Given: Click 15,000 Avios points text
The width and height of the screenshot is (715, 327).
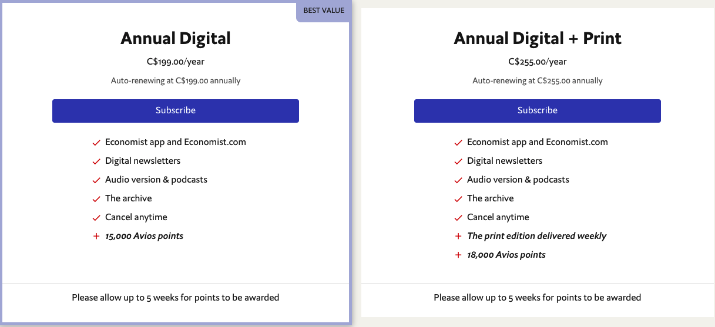Looking at the screenshot, I should (144, 236).
